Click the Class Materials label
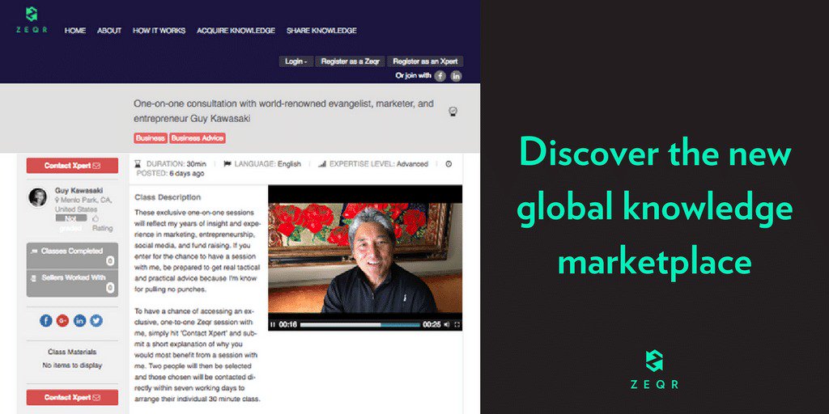Image resolution: width=829 pixels, height=414 pixels. 72,353
